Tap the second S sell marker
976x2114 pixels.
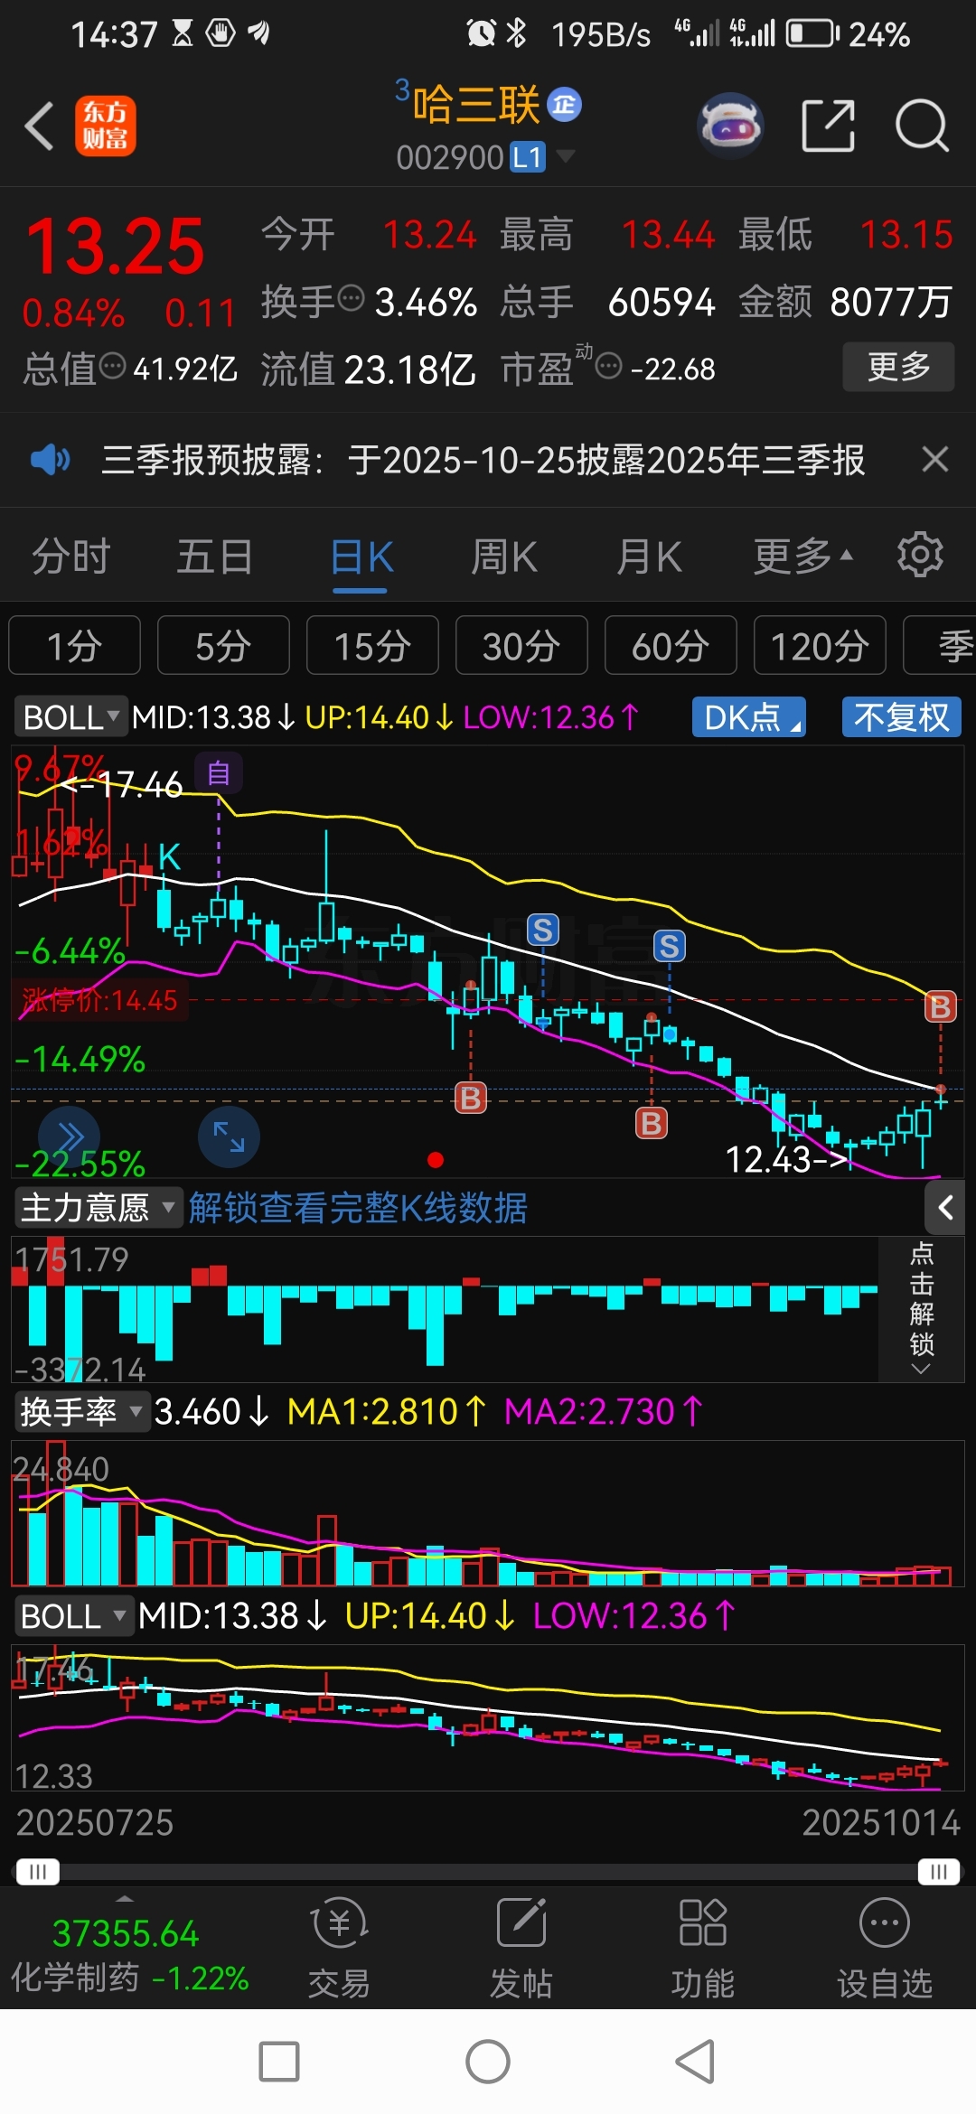pyautogui.click(x=670, y=946)
